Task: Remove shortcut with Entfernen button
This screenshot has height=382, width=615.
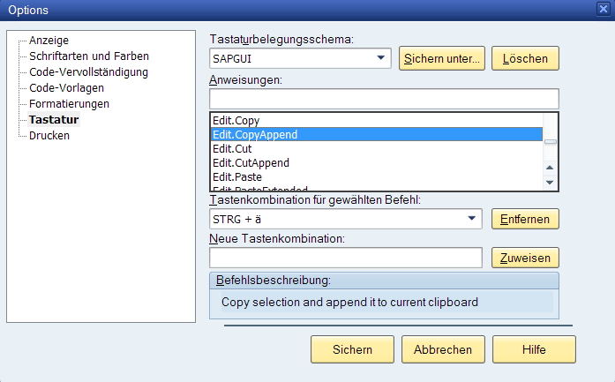Action: coord(525,219)
